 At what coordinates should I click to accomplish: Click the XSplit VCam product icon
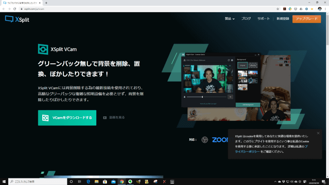[43, 49]
